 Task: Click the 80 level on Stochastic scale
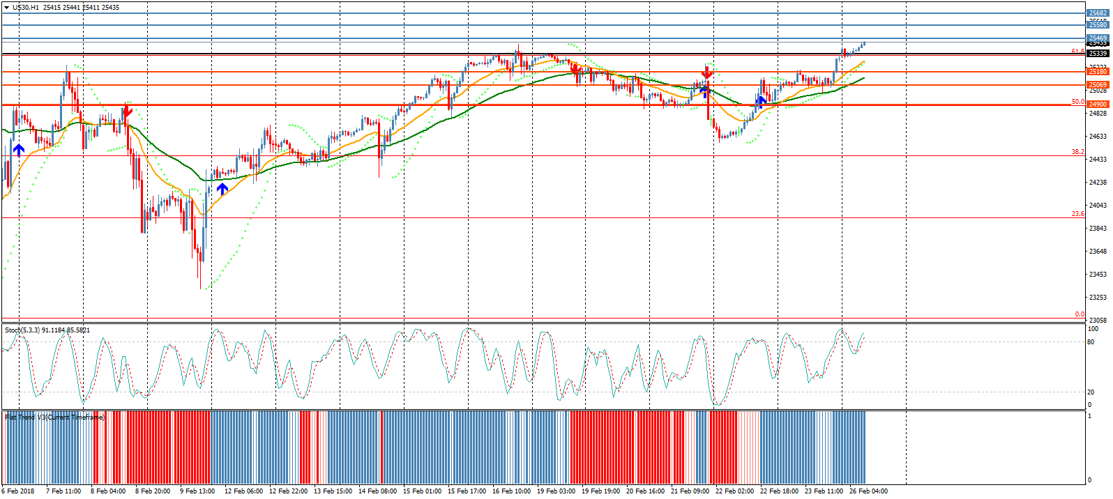(x=1091, y=342)
